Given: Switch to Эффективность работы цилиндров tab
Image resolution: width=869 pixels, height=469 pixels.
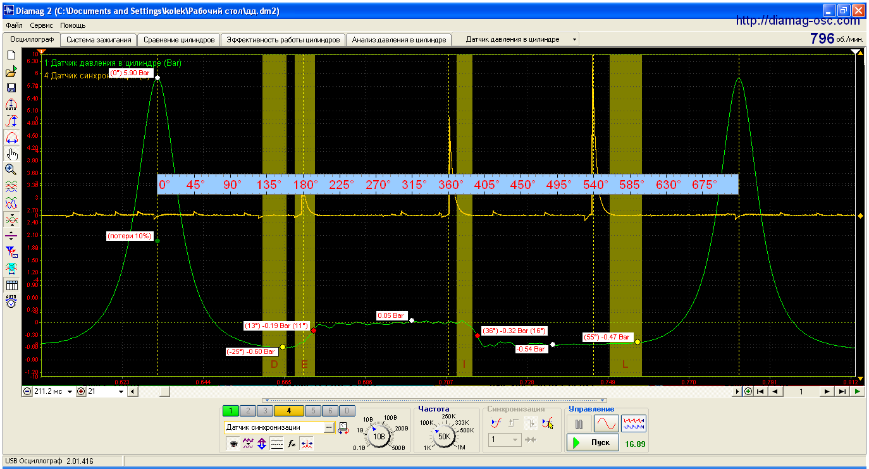Looking at the screenshot, I should click(x=283, y=39).
